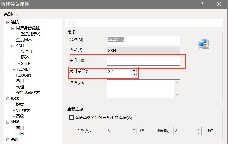The width and height of the screenshot is (228, 144).
Task: Increase the 间隔 interval value
Action: [x=134, y=129]
